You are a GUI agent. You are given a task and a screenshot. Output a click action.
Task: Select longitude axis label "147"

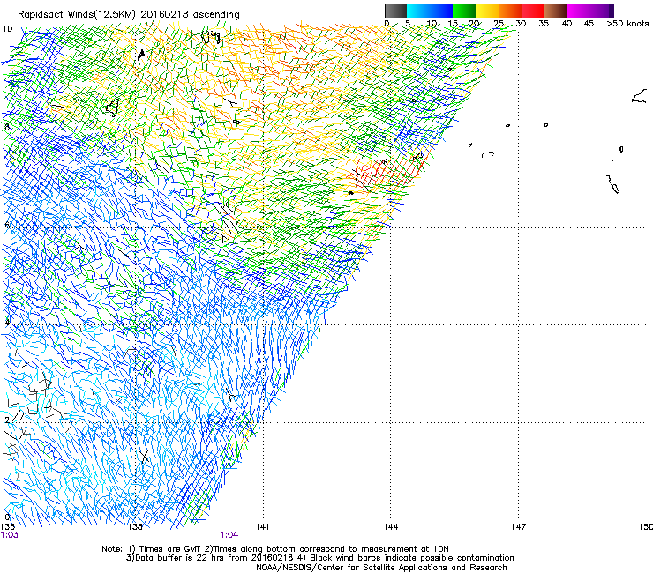[x=519, y=527]
